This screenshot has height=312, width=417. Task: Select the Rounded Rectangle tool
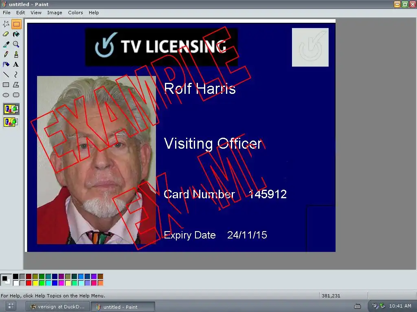click(x=16, y=95)
